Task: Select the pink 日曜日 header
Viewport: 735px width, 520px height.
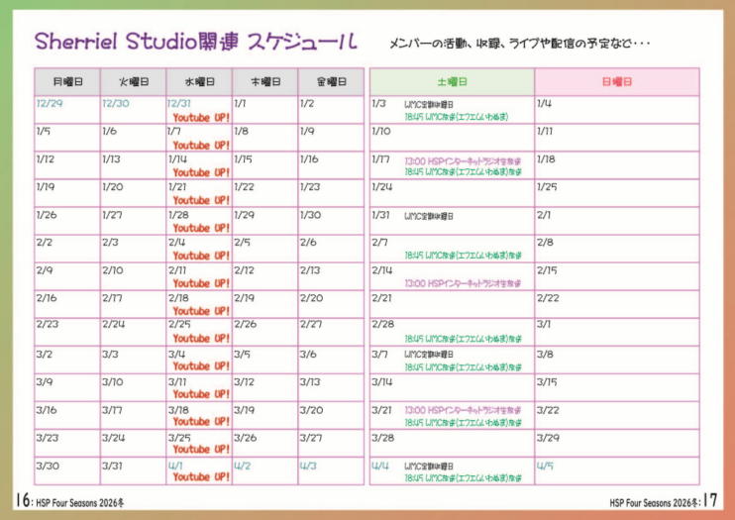Action: [x=616, y=82]
